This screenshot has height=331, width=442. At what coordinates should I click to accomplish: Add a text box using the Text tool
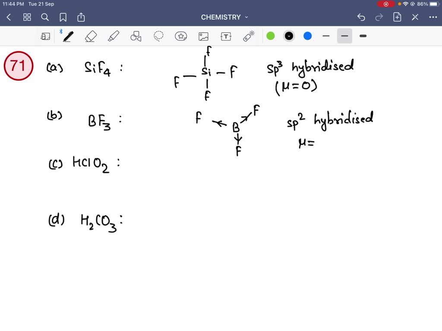click(226, 36)
